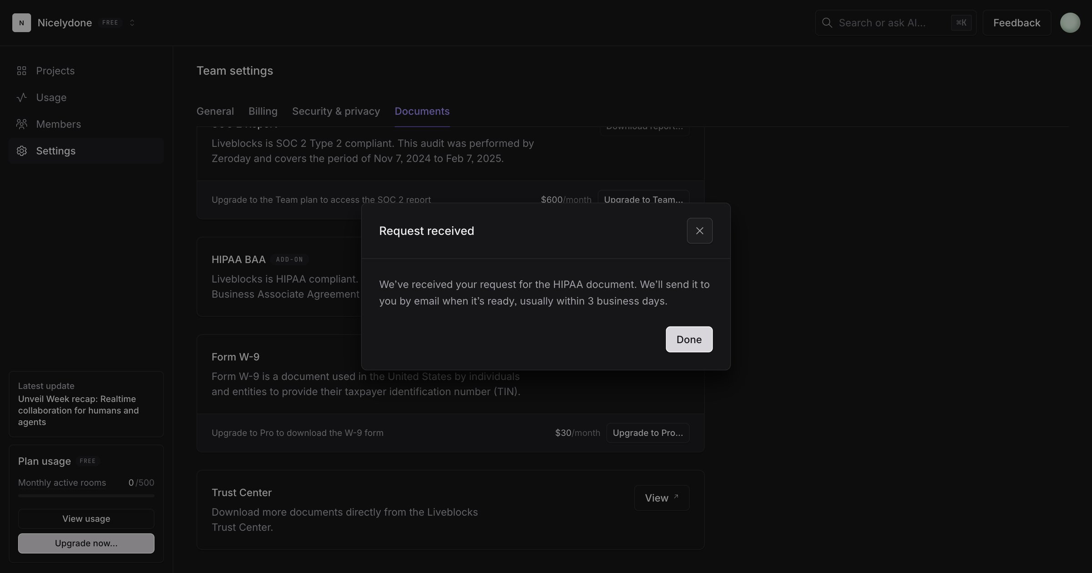Click the Usage activity icon

21,97
